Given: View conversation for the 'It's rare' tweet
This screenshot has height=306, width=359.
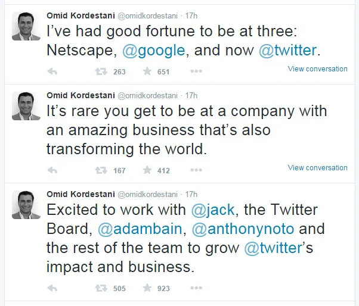Looking at the screenshot, I should pyautogui.click(x=317, y=168).
